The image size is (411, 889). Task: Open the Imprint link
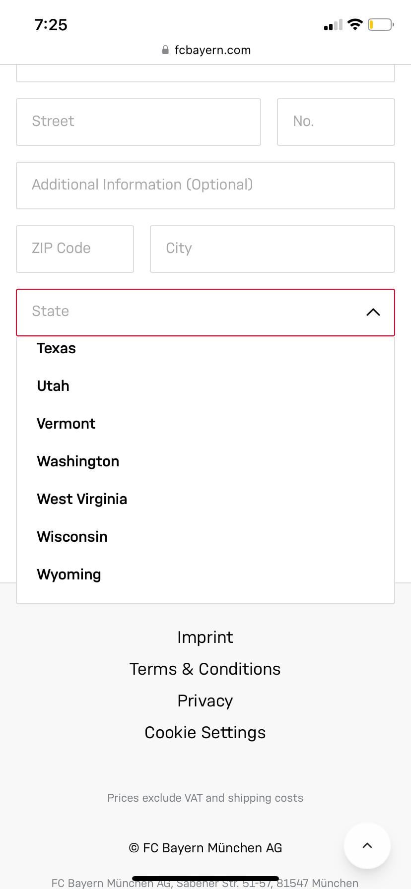(205, 637)
